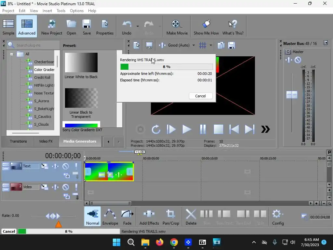Image resolution: width=333 pixels, height=250 pixels.
Task: Open the View menu
Action: click(34, 11)
